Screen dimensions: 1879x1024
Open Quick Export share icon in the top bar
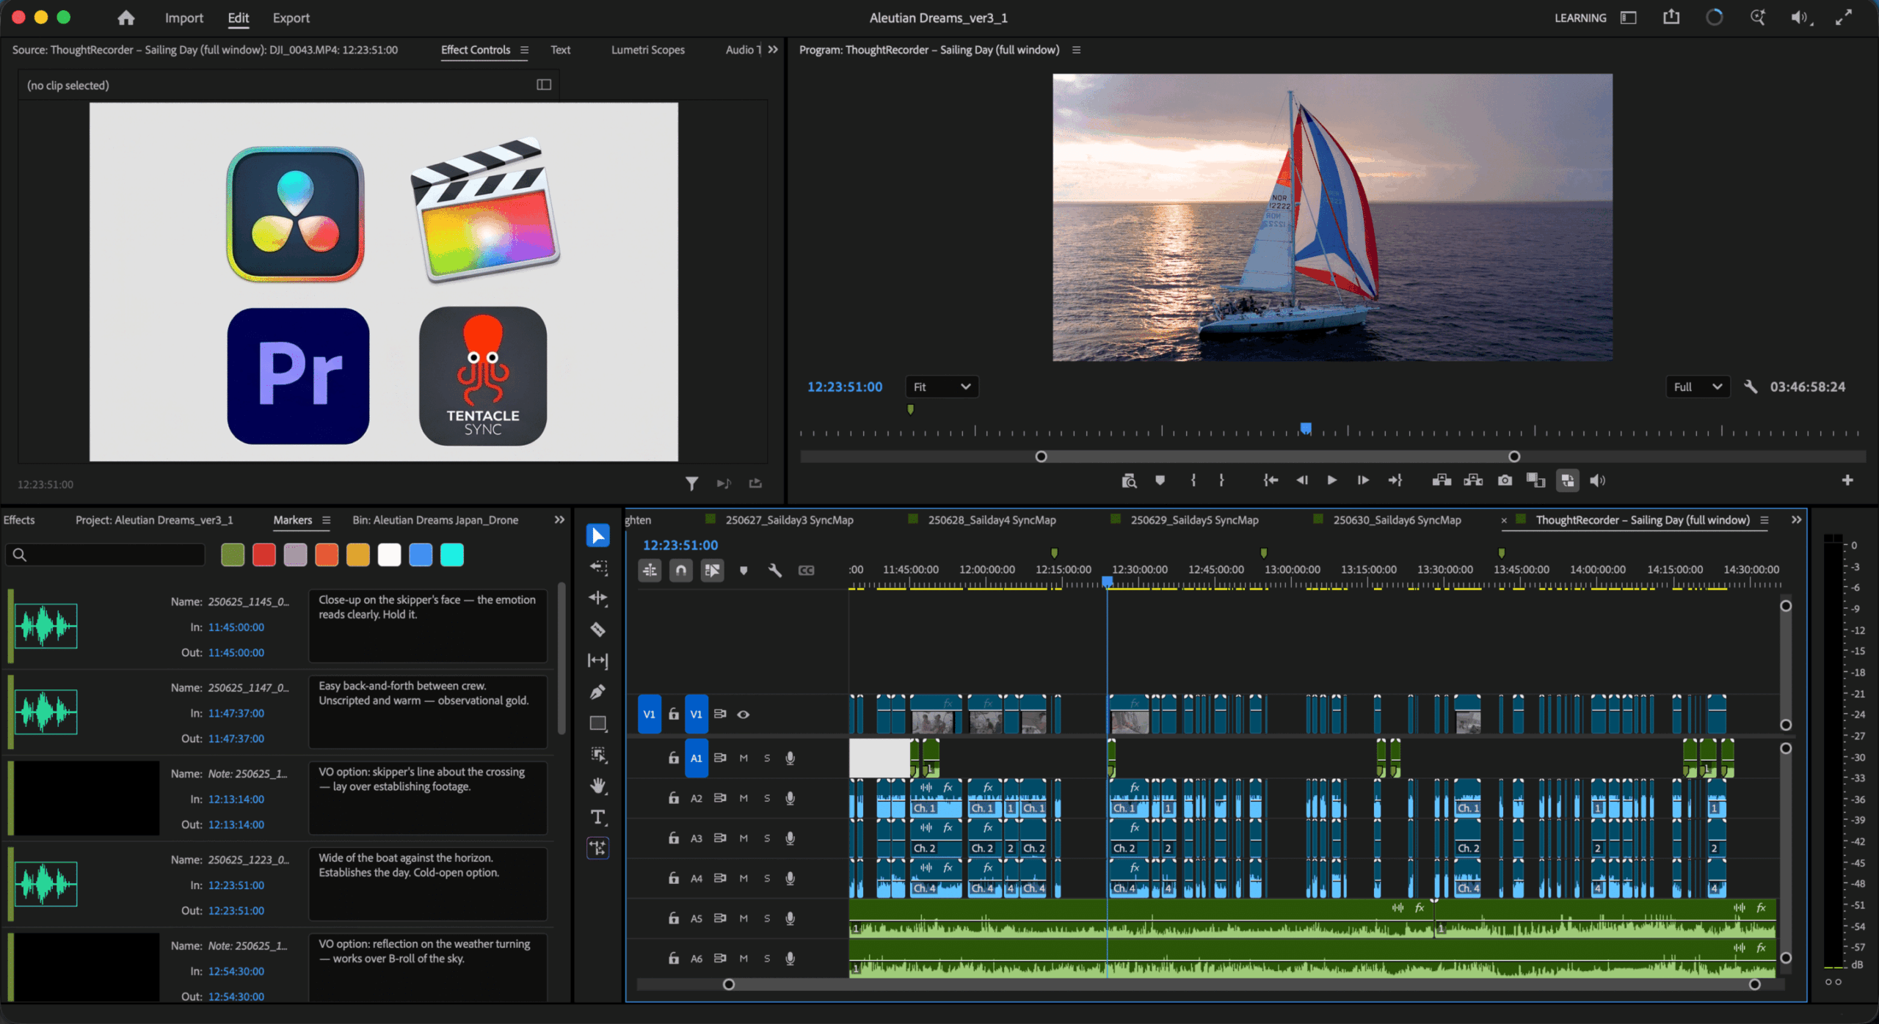click(x=1671, y=18)
